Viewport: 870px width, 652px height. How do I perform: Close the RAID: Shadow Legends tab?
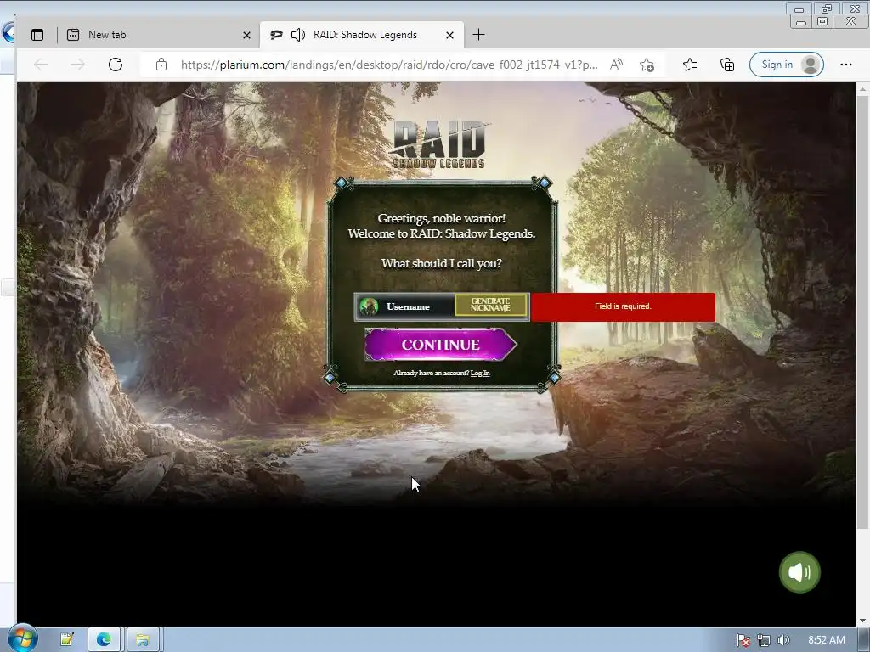point(450,35)
